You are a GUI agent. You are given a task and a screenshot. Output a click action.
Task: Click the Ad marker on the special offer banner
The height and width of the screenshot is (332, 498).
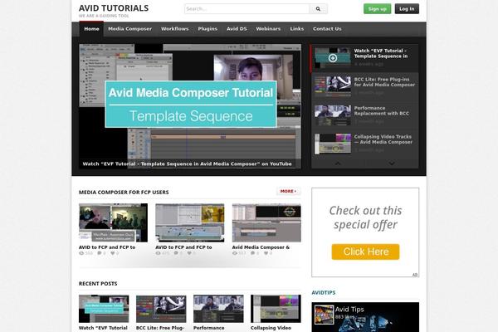(415, 275)
